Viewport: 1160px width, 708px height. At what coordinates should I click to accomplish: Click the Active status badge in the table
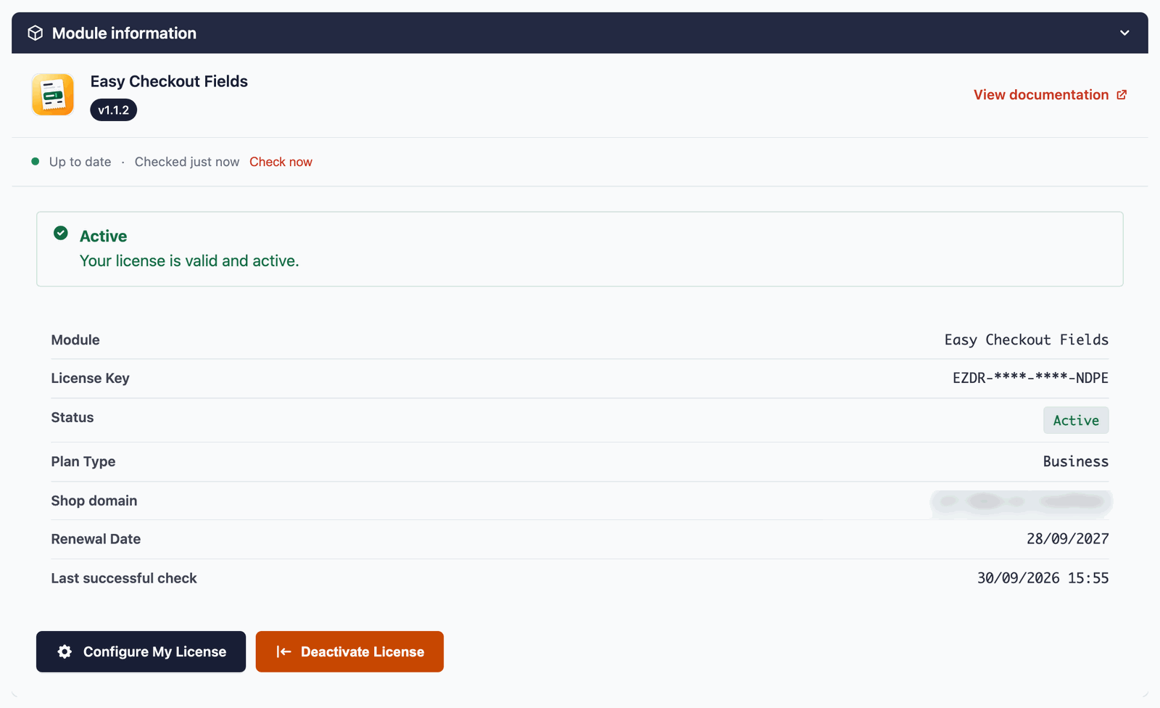[1076, 420]
